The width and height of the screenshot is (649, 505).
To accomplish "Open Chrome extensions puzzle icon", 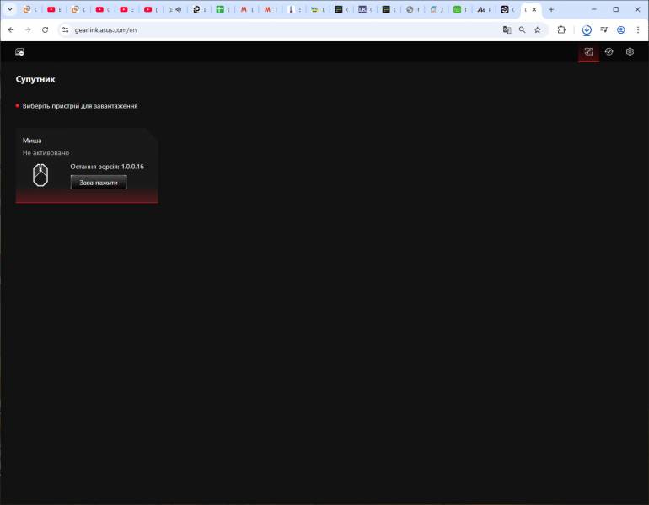I will point(561,29).
